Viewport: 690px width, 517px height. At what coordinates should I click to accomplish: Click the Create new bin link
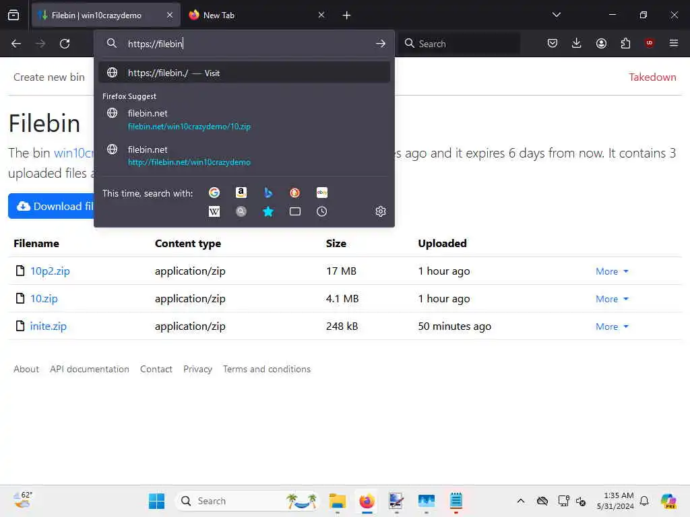click(49, 77)
